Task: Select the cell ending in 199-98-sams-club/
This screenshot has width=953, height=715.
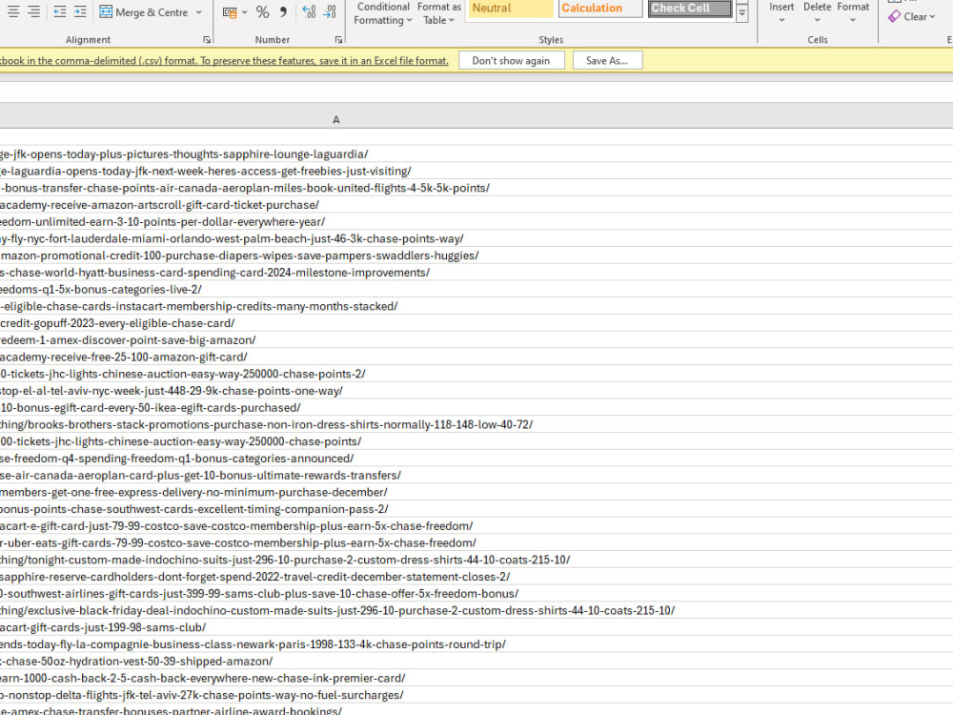Action: [x=476, y=627]
